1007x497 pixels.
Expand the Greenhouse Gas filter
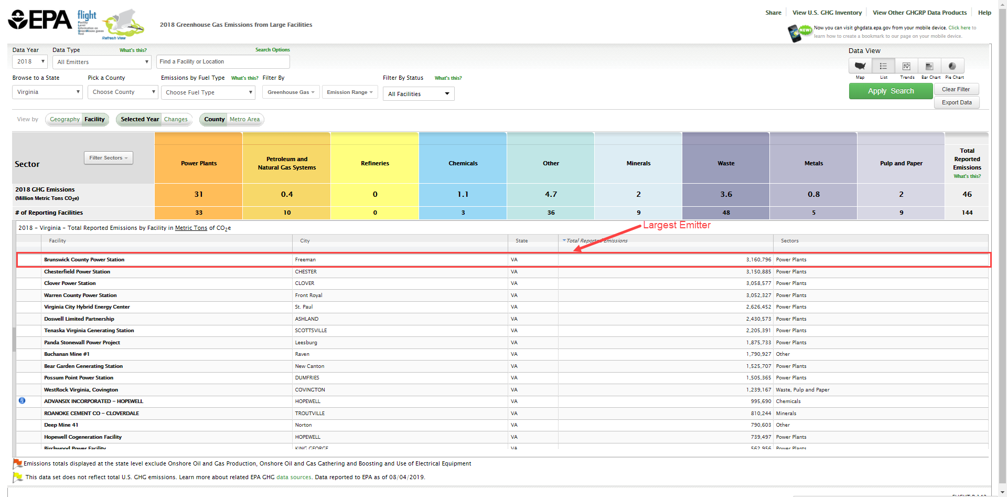[x=291, y=92]
